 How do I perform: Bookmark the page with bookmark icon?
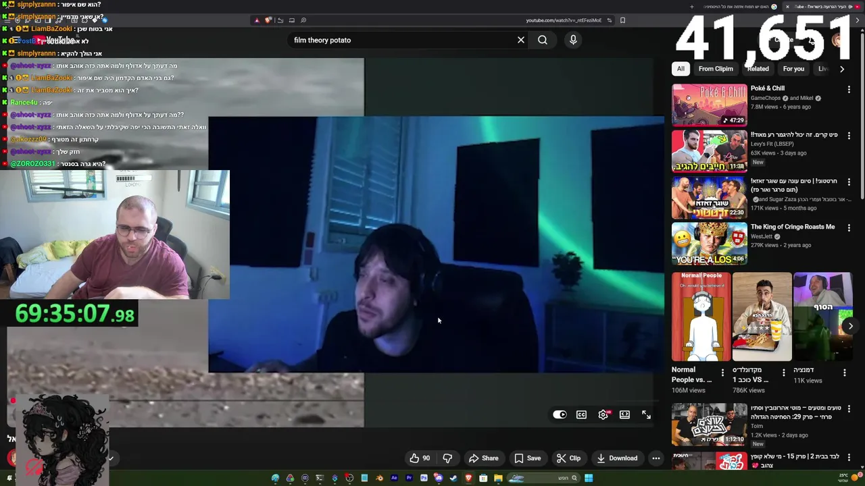click(622, 20)
